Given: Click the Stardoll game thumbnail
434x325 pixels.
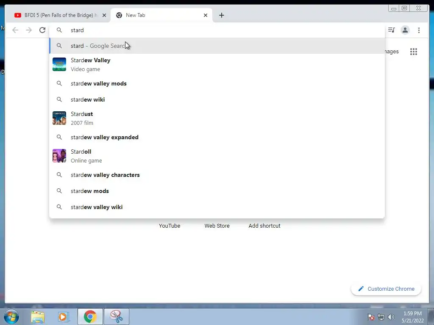Looking at the screenshot, I should [x=59, y=156].
